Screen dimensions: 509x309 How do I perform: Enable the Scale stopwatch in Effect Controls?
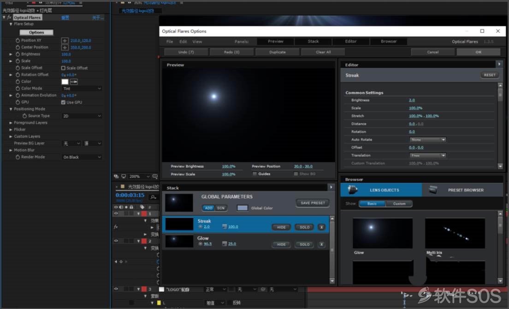[18, 61]
